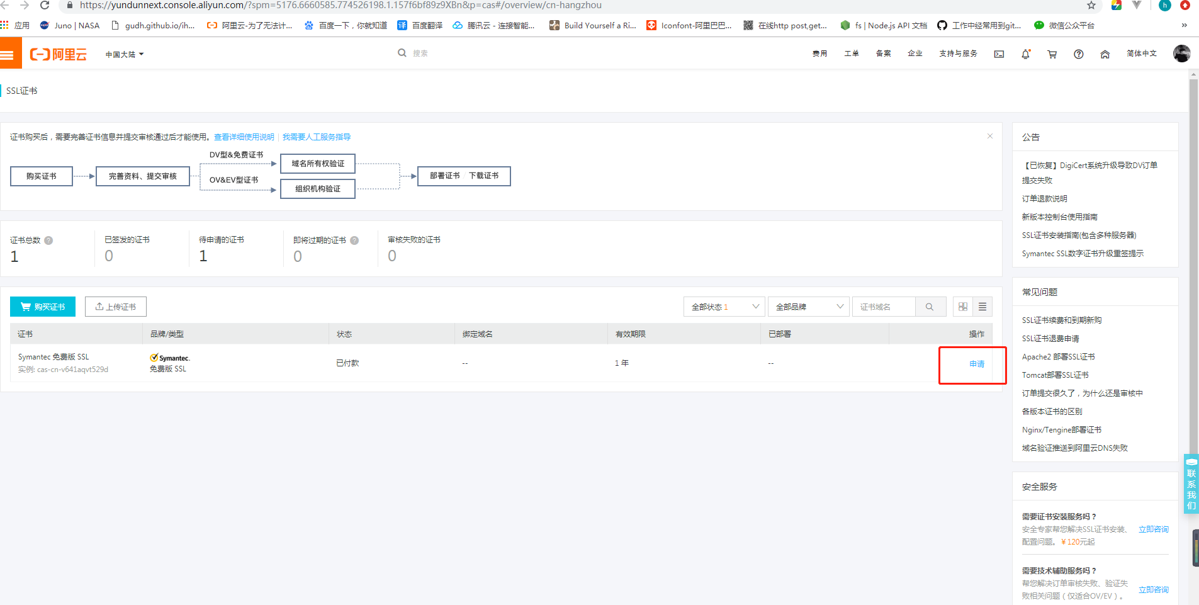The image size is (1199, 605).
Task: Close the usage guide banner
Action: click(x=989, y=136)
